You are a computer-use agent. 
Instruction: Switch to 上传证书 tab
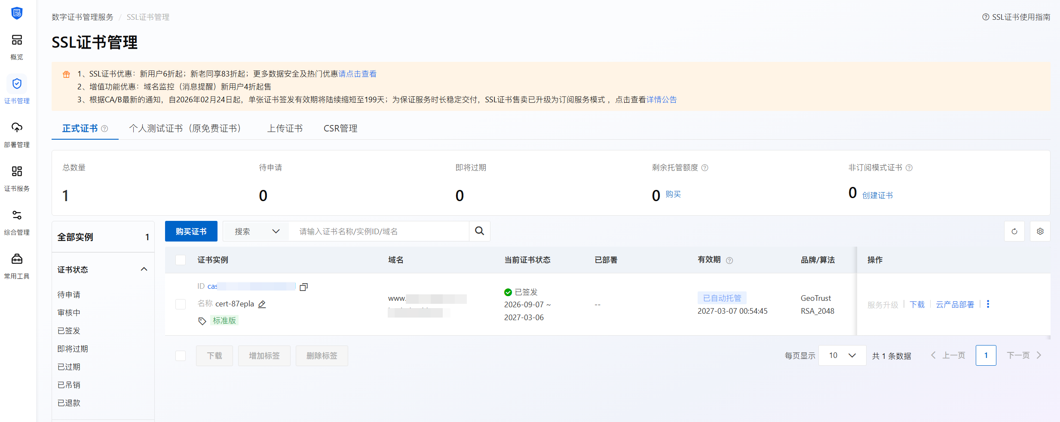(285, 128)
